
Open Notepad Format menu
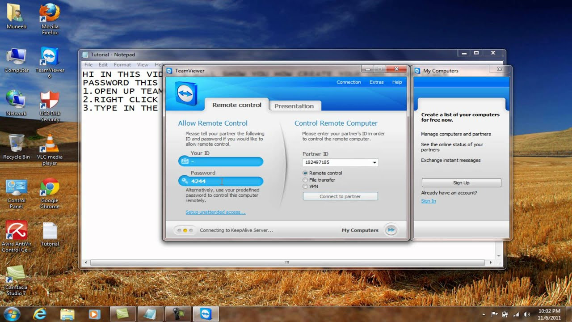click(122, 65)
